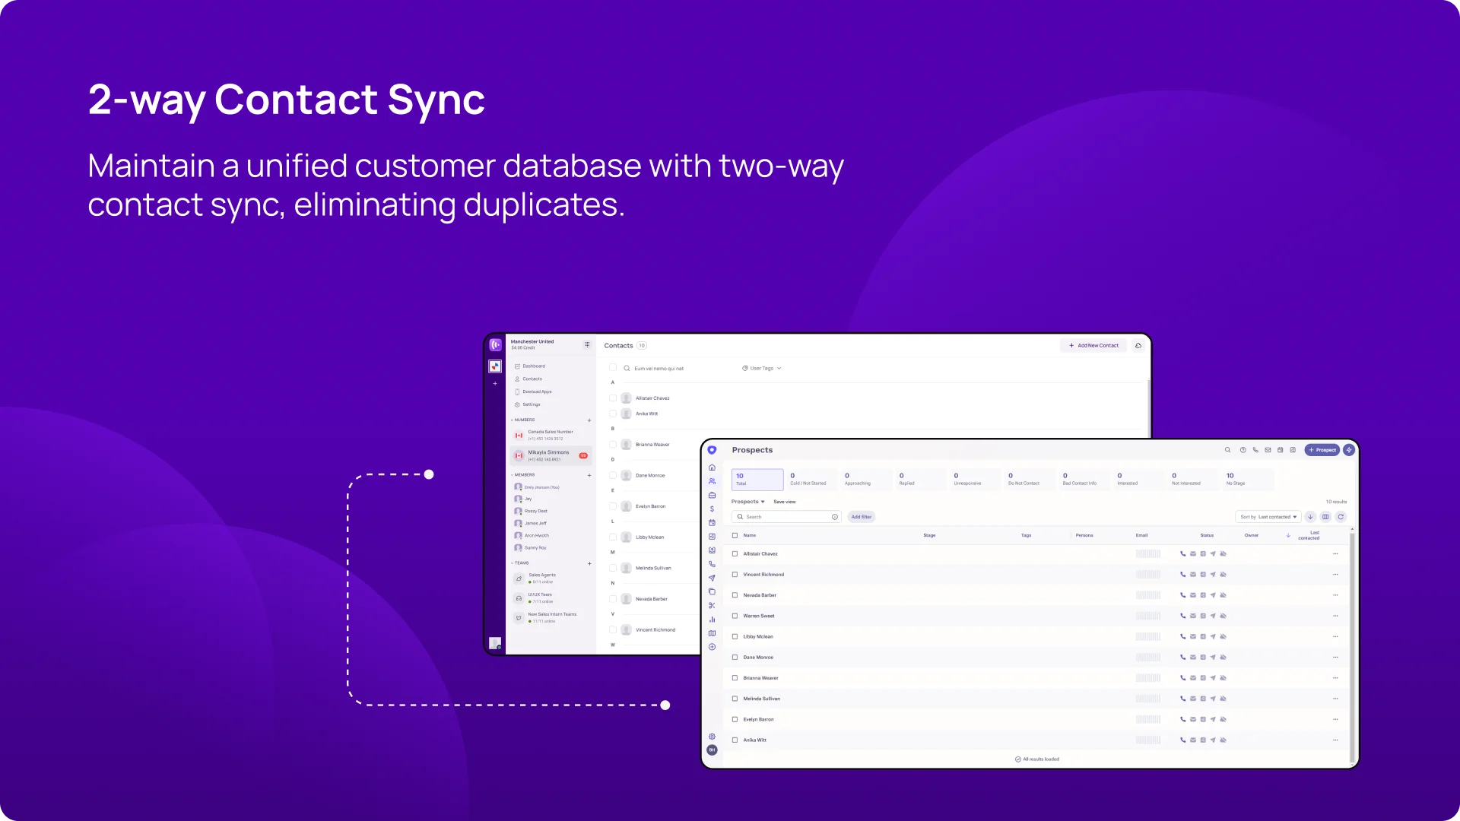Click refresh icon in Prospects toolbar
Viewport: 1460px width, 821px height.
click(x=1341, y=517)
